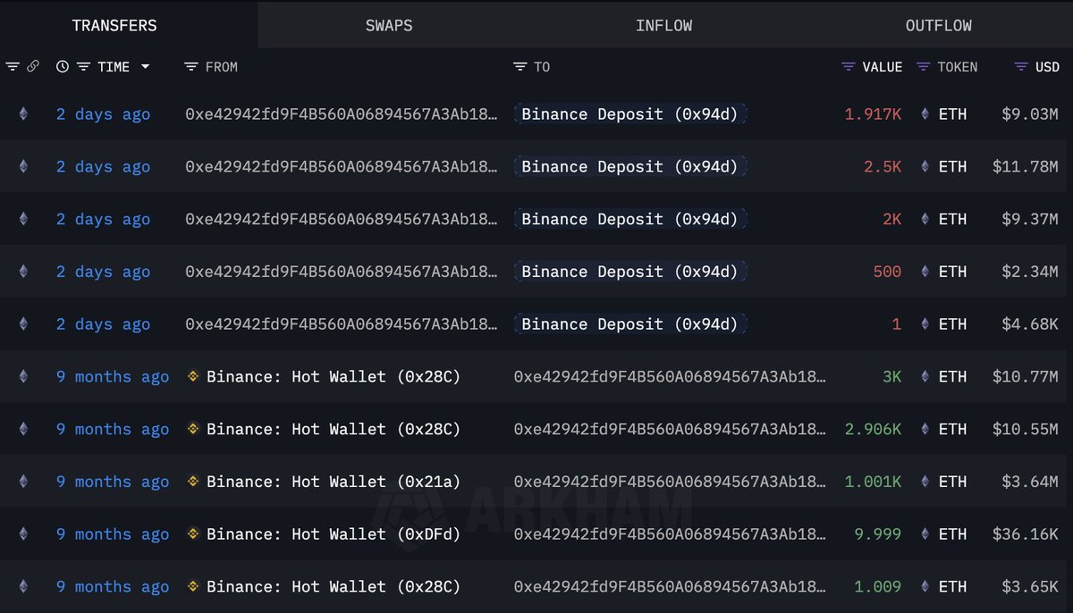Sort by the VALUE column header
This screenshot has width=1073, height=613.
pos(882,67)
